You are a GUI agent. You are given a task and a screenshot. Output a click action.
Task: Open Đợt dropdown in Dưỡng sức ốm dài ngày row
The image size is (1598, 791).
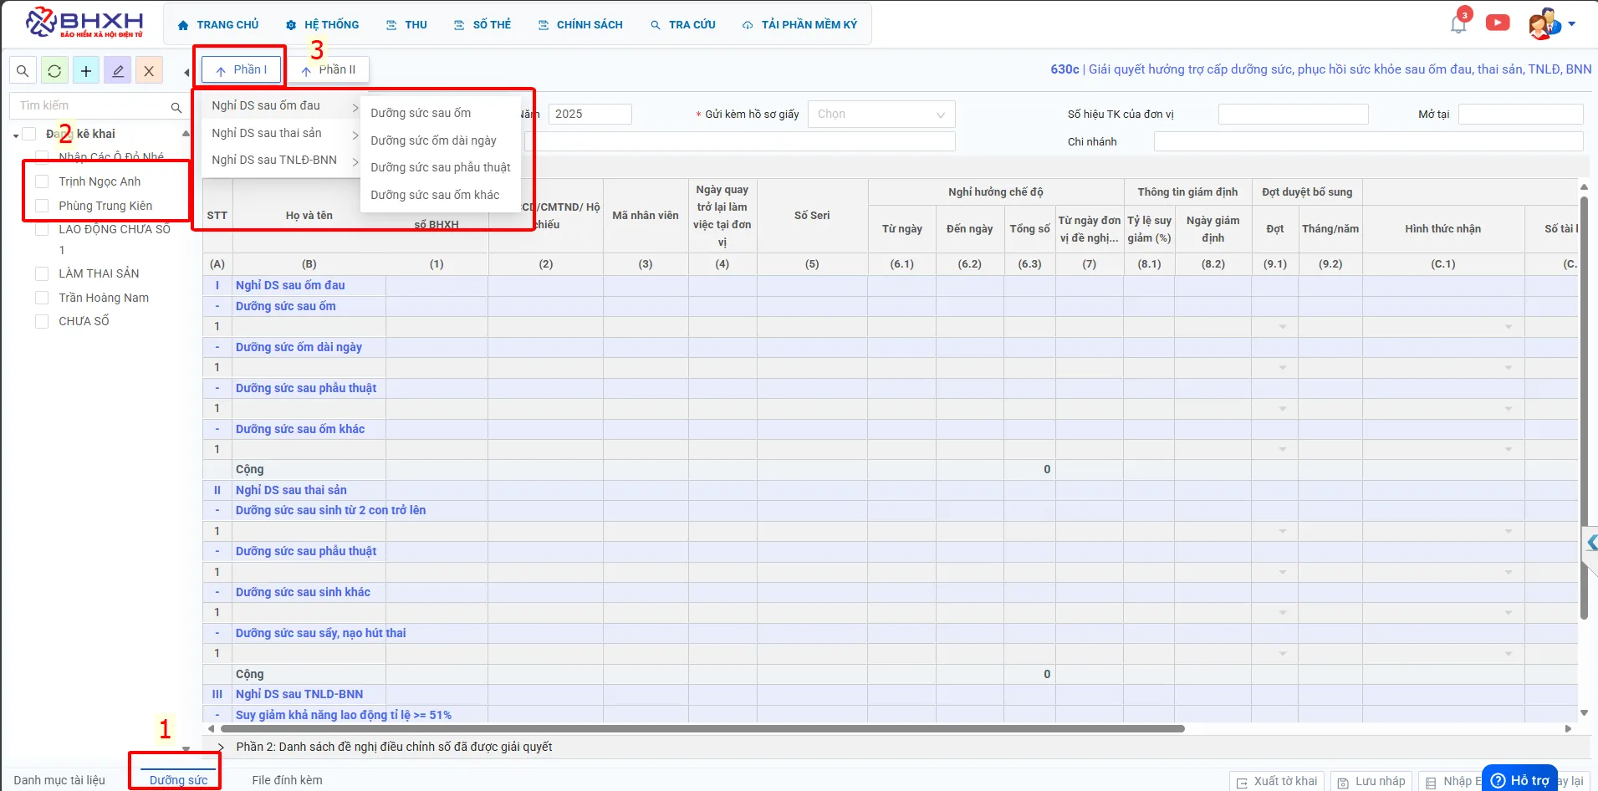click(x=1283, y=368)
